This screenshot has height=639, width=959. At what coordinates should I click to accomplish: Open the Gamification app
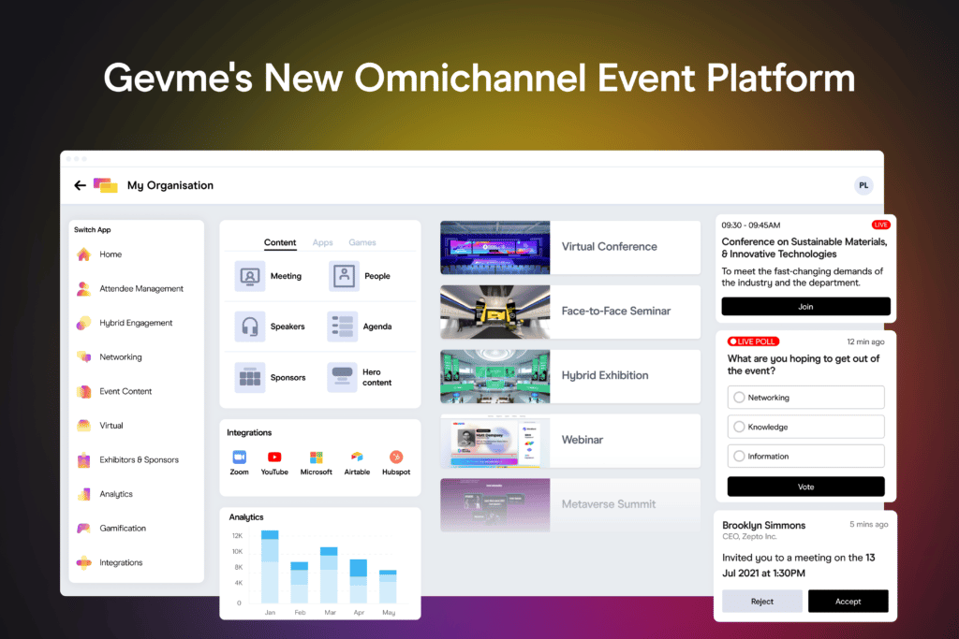pos(125,528)
